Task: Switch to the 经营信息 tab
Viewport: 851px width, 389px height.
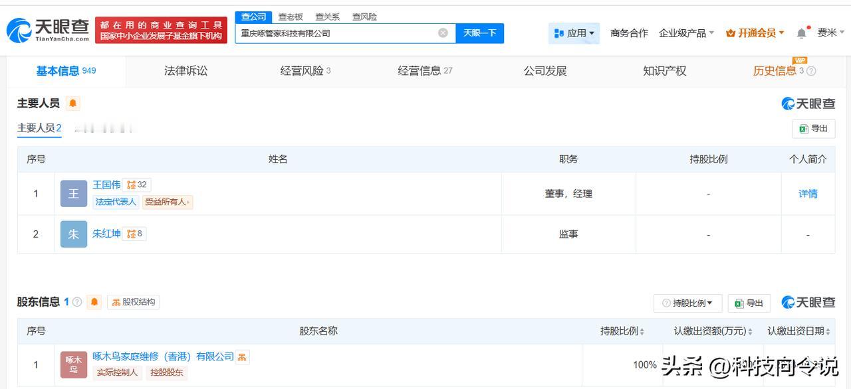Action: [425, 71]
